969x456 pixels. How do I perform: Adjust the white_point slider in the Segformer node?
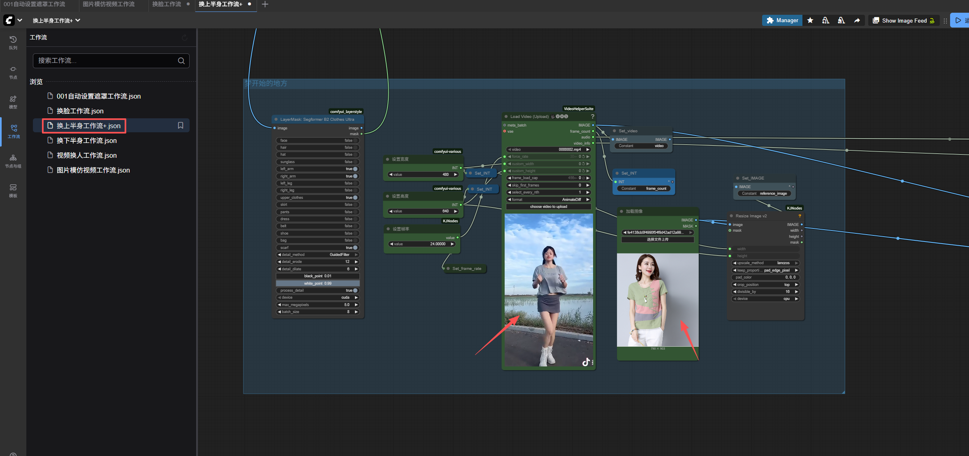[318, 283]
